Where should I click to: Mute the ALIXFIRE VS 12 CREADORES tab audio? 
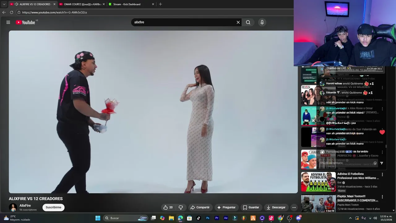pos(16,4)
